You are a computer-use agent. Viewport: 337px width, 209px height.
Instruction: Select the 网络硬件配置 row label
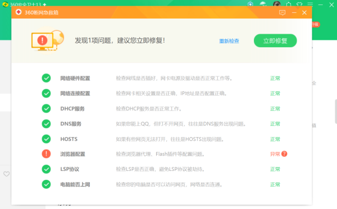(x=75, y=78)
